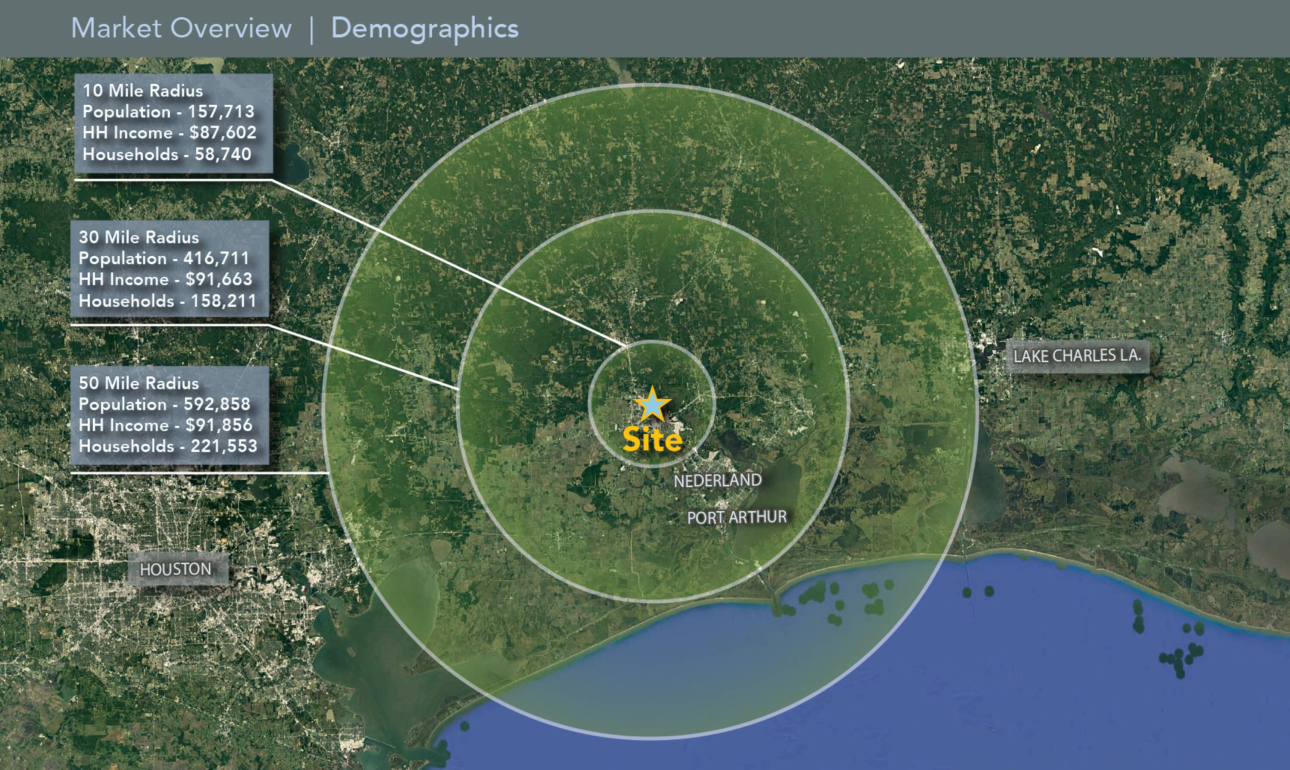This screenshot has width=1290, height=770.
Task: Click the 10-mile population figure 157,713
Action: tap(221, 112)
